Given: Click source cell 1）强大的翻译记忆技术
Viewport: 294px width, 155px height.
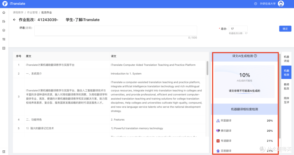Looking at the screenshot, I should pos(40,128).
